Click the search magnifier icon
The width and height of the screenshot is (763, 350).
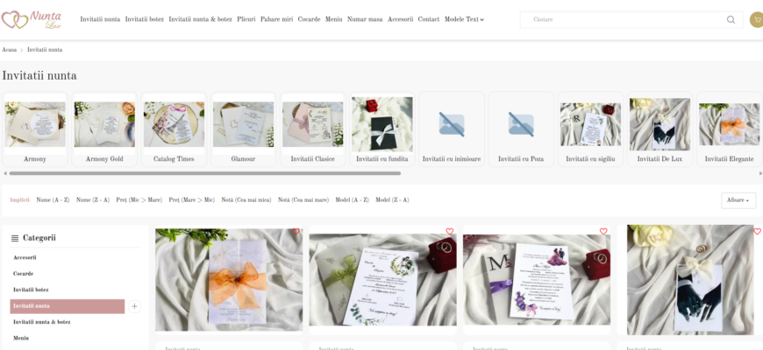[x=731, y=19]
